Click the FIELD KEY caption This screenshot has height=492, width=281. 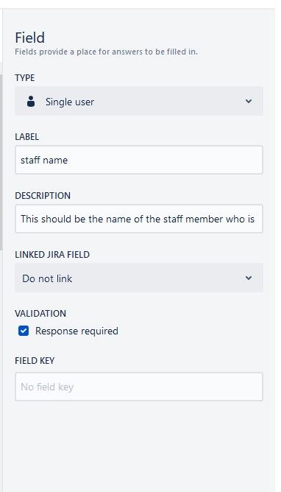tap(35, 360)
